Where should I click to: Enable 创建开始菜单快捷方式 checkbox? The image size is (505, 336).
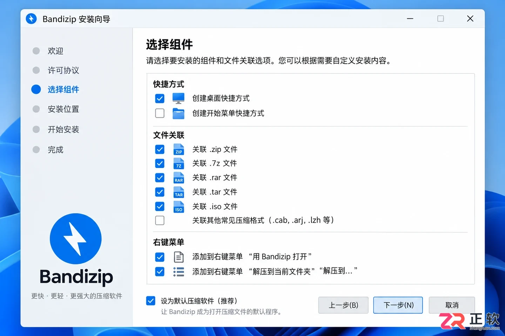point(160,113)
